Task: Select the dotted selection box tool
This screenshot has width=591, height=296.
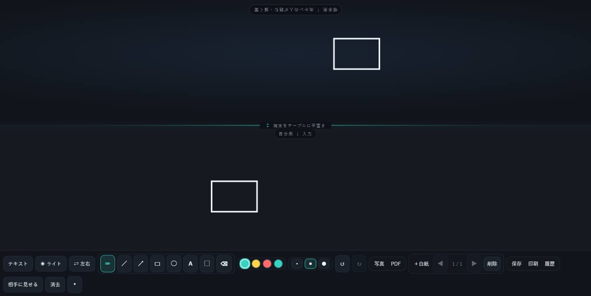Action: coord(207,264)
